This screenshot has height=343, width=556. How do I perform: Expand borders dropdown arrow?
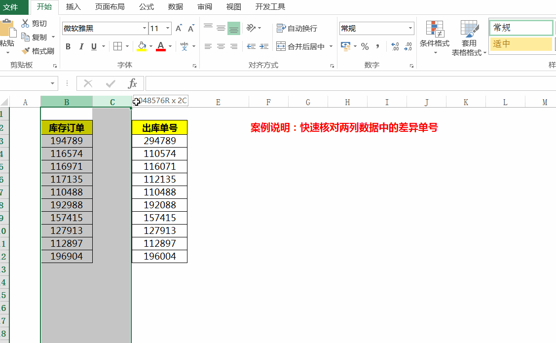pyautogui.click(x=127, y=46)
